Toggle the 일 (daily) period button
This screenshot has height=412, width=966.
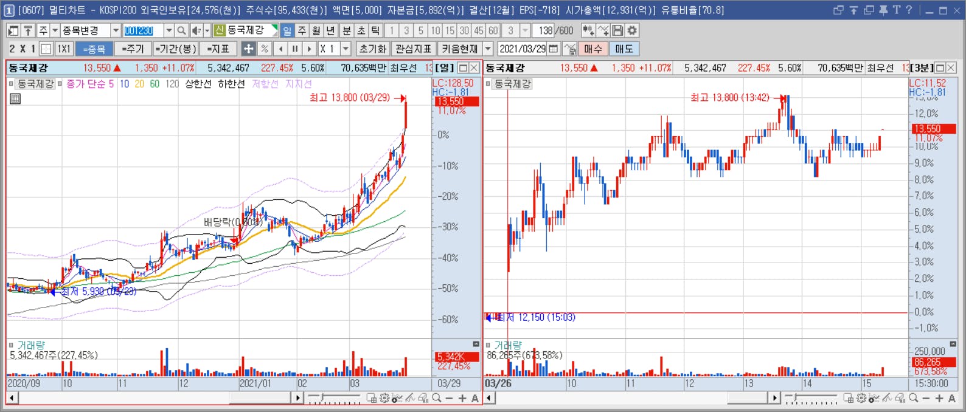tap(287, 30)
